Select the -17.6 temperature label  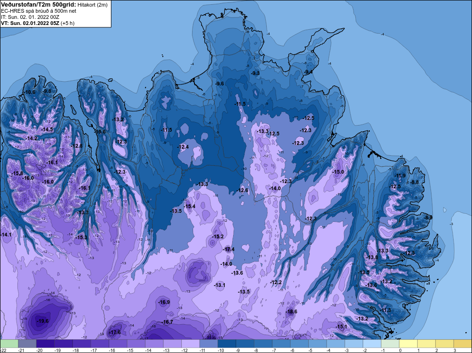[x=115, y=332]
